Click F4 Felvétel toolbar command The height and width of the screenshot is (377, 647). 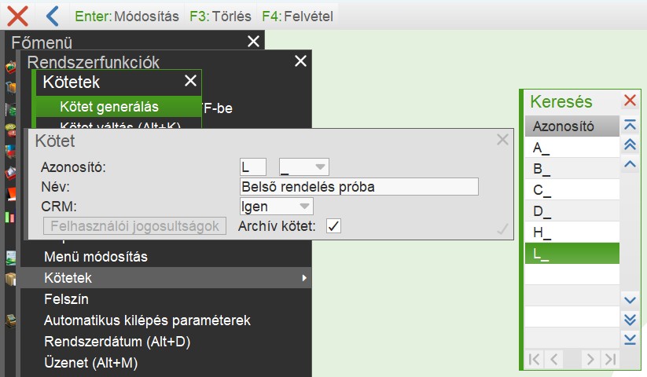[x=300, y=16]
